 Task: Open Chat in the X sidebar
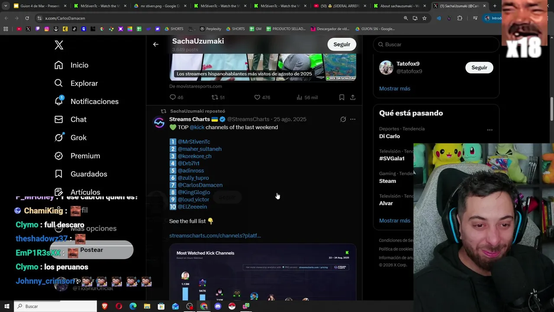[71, 119]
